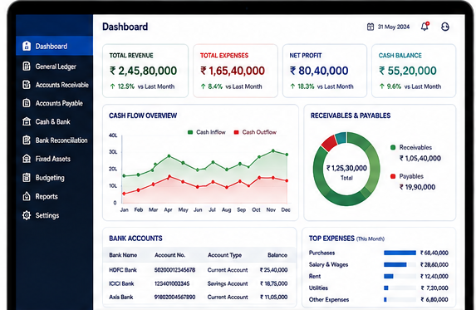
Task: Click the Budgeting icon
Action: click(27, 178)
